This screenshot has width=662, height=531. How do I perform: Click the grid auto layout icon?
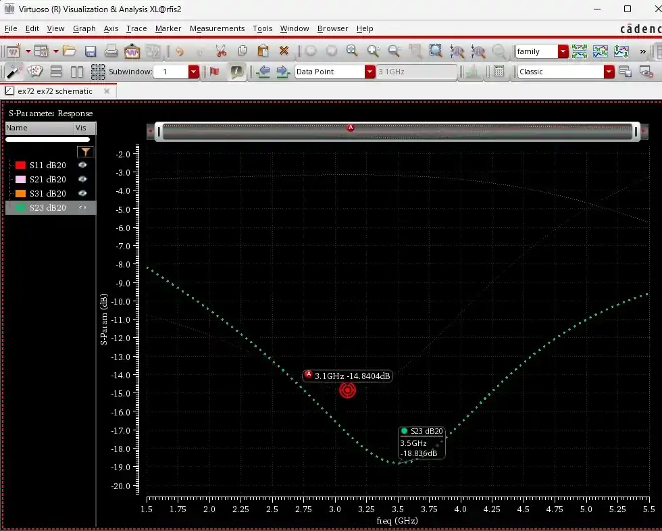[x=98, y=72]
